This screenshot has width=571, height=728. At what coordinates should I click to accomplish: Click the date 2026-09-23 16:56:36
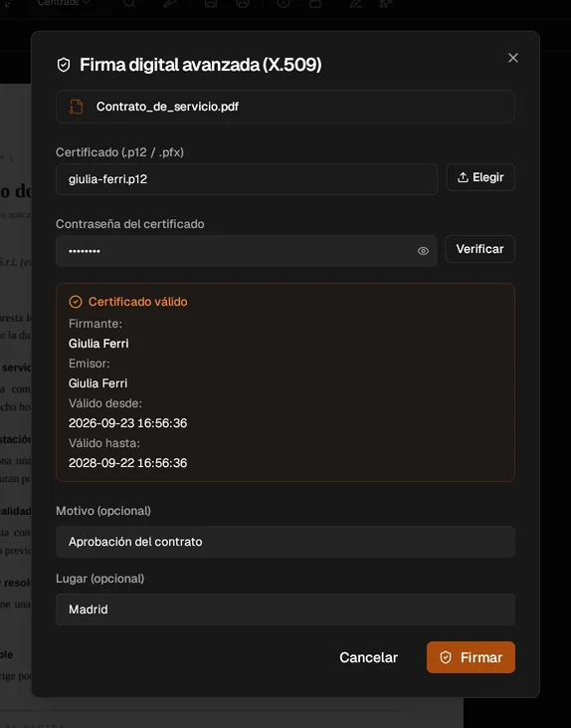point(127,423)
